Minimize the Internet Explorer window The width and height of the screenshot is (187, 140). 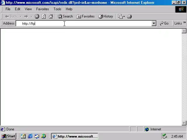[x=174, y=3]
